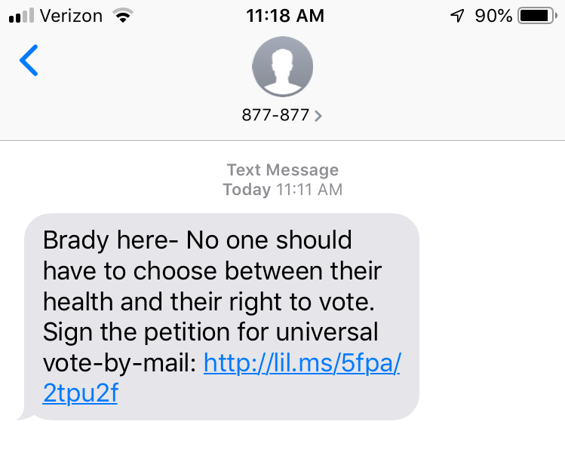Tap the Wi-Fi status icon

(121, 16)
